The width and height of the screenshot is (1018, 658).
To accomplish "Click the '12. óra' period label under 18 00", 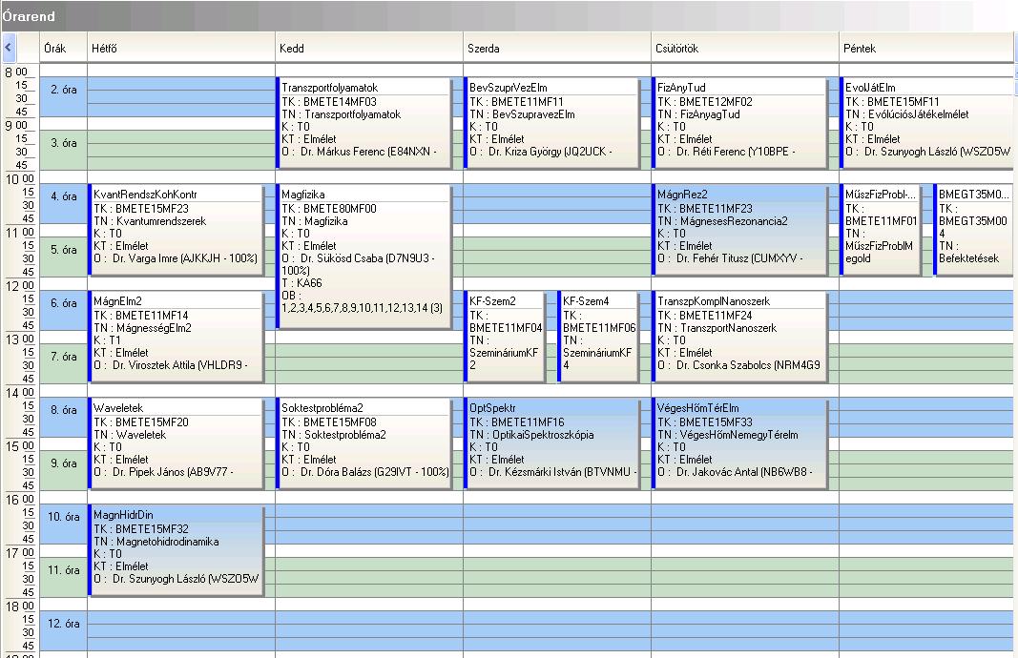I will pyautogui.click(x=64, y=624).
